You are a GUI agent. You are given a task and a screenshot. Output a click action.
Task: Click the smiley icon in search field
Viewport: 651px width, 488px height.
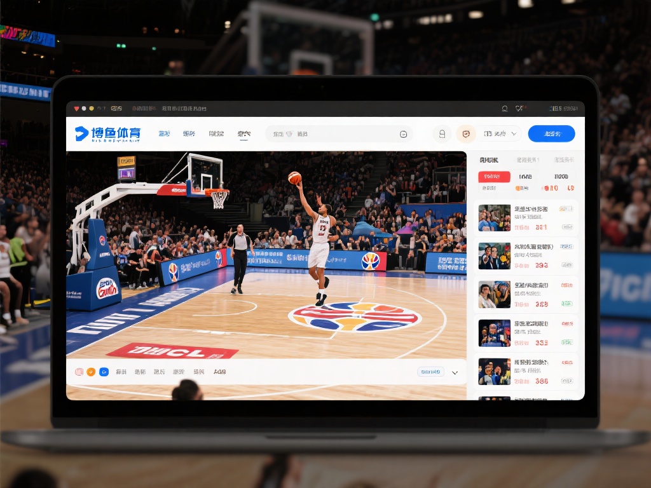(x=403, y=134)
